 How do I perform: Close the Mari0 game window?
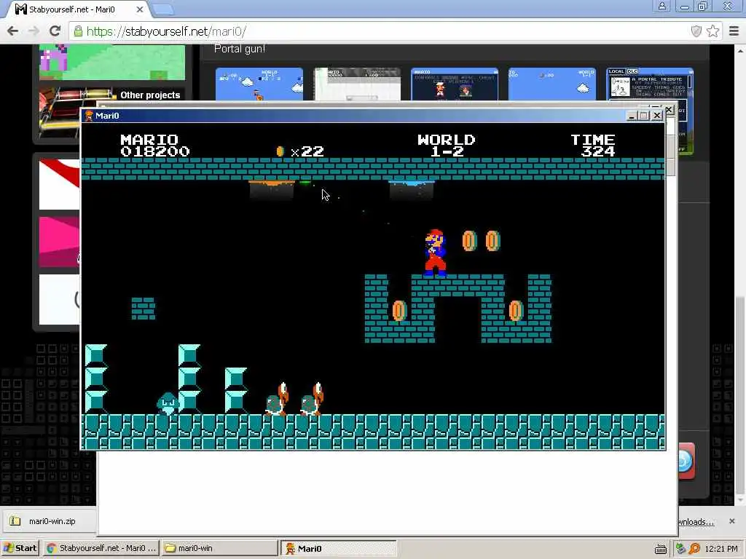657,116
